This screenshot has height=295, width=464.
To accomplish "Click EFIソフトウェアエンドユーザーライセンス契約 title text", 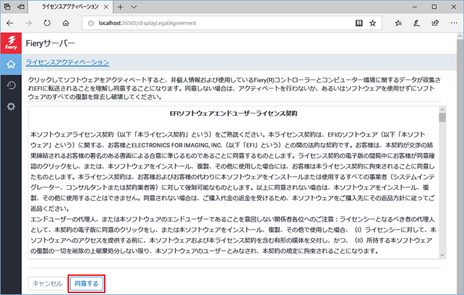I will click(x=233, y=114).
